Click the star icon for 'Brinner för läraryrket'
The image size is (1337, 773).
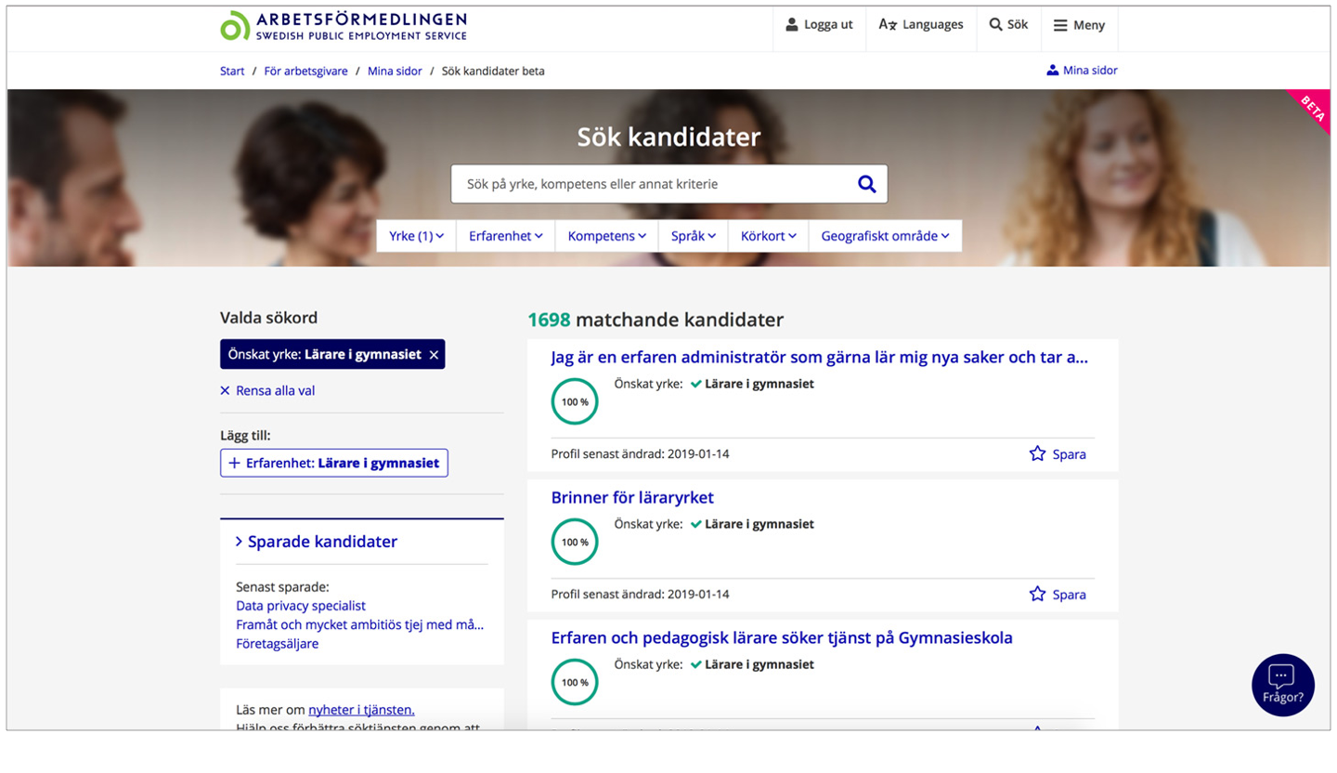(x=1037, y=594)
